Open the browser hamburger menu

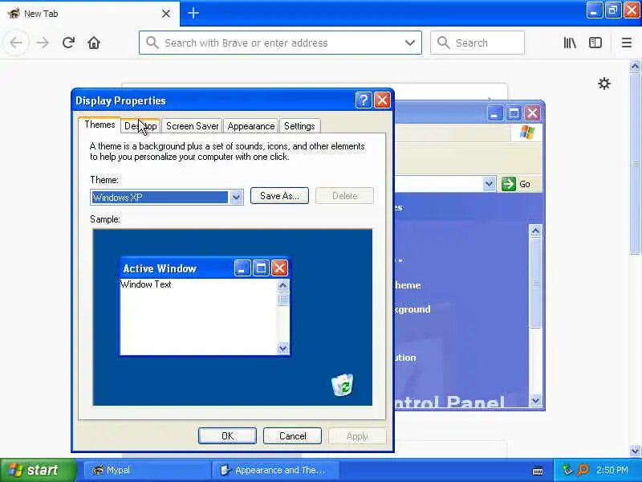click(627, 43)
